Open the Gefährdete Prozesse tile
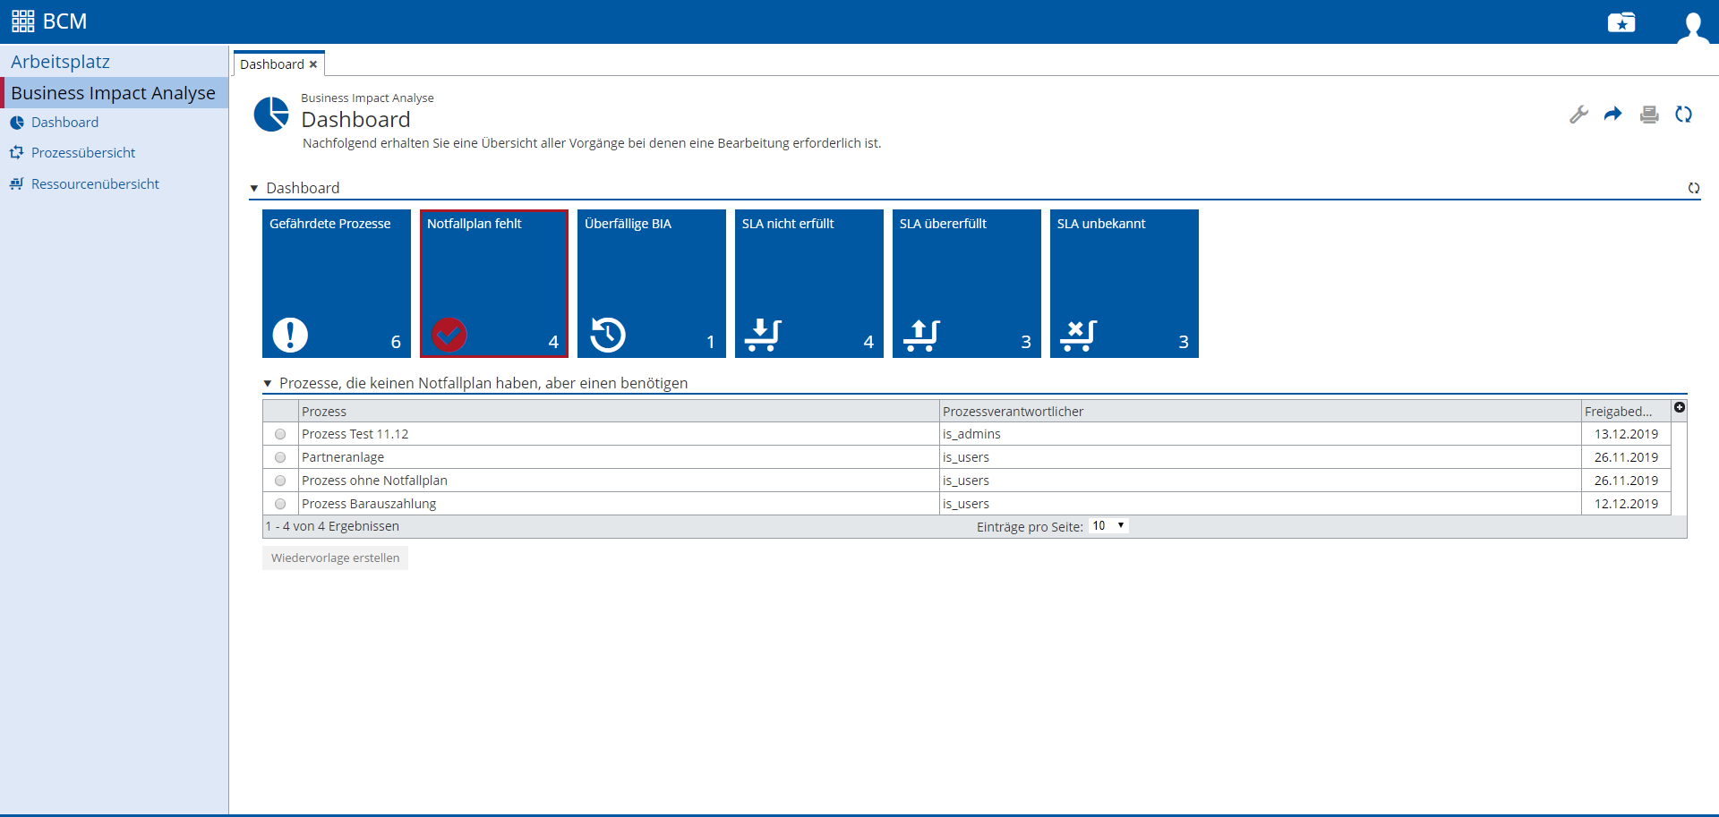1719x817 pixels. [336, 284]
